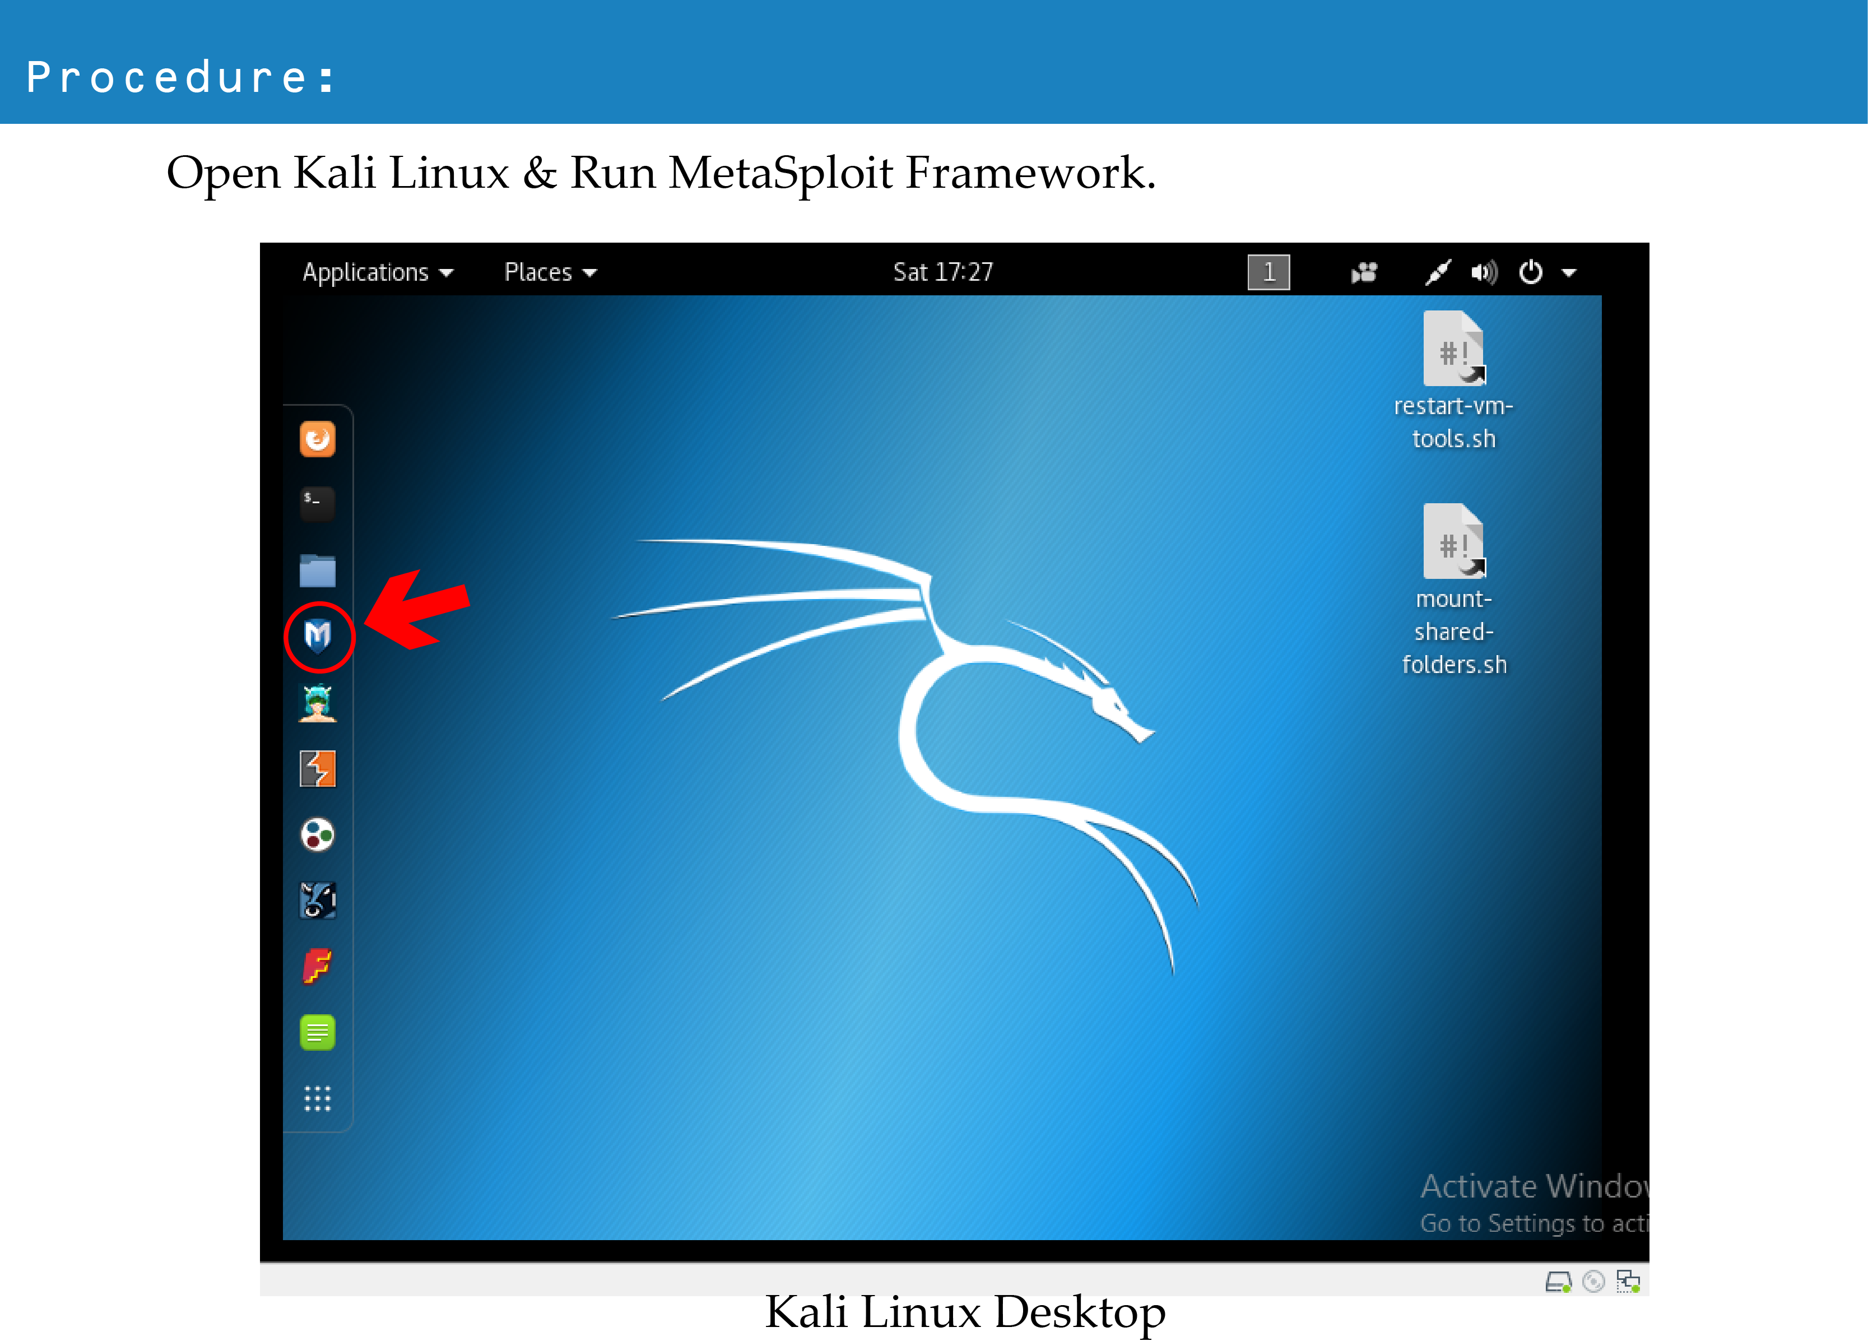Click the VM network adapter status icon
Image resolution: width=1868 pixels, height=1341 pixels.
[1628, 1282]
